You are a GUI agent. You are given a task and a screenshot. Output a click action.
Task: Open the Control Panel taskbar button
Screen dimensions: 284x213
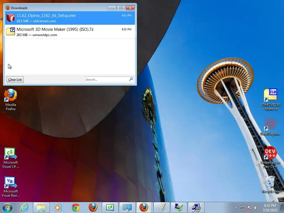click(x=127, y=207)
